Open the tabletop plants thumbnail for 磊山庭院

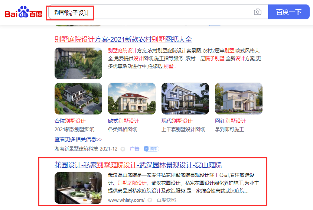click(78, 188)
